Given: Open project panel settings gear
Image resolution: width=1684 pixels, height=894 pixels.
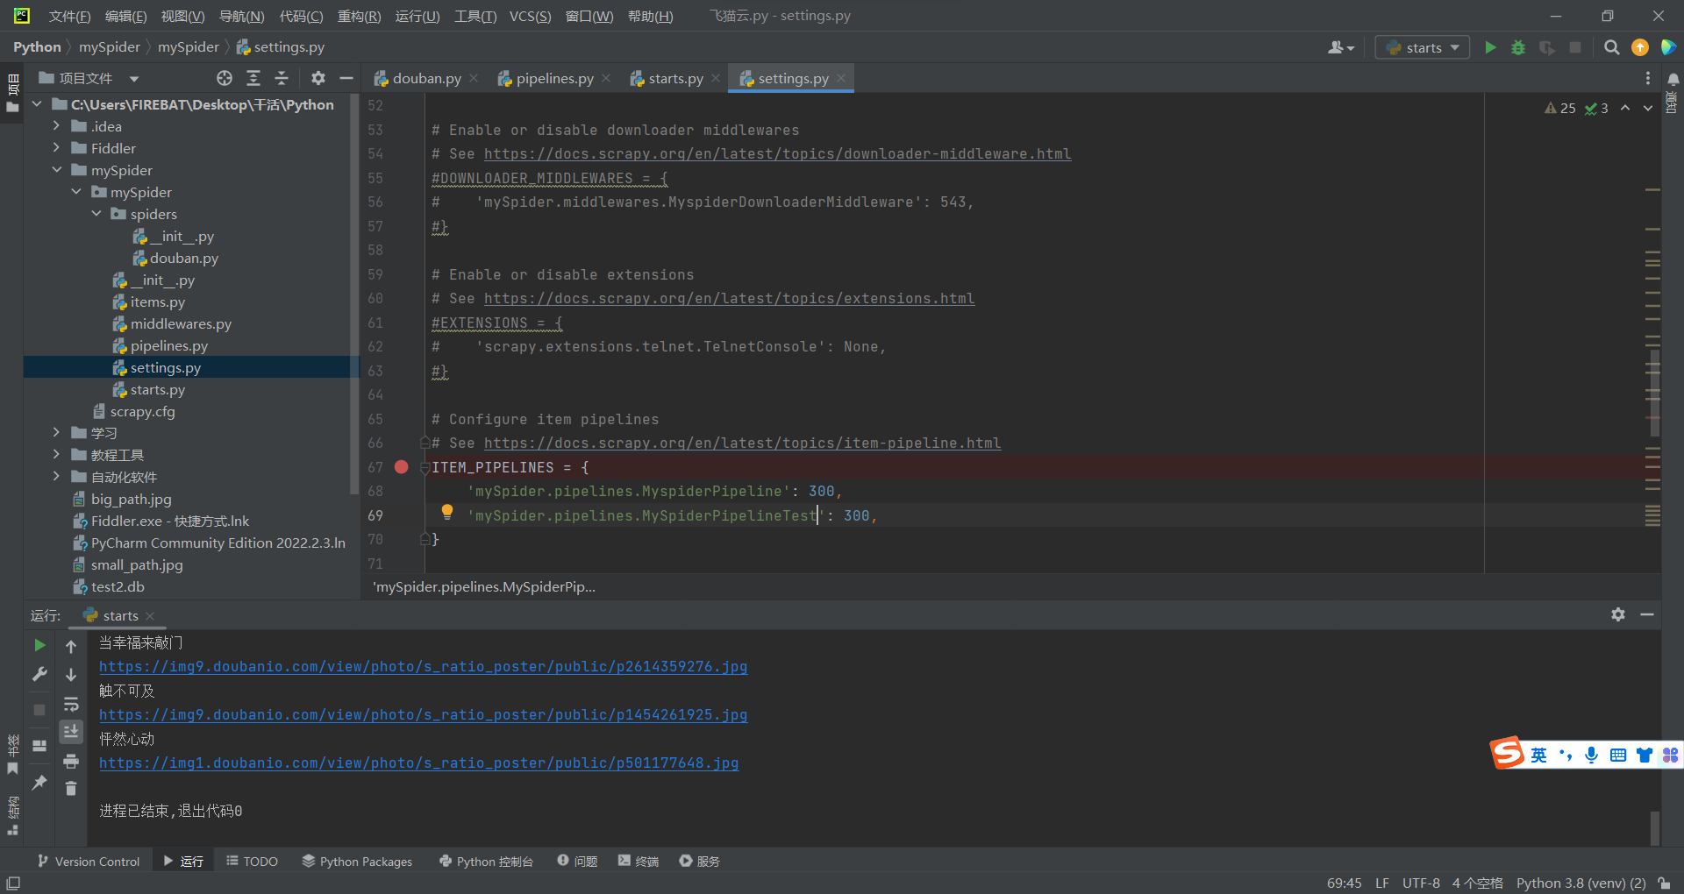Looking at the screenshot, I should 318,78.
